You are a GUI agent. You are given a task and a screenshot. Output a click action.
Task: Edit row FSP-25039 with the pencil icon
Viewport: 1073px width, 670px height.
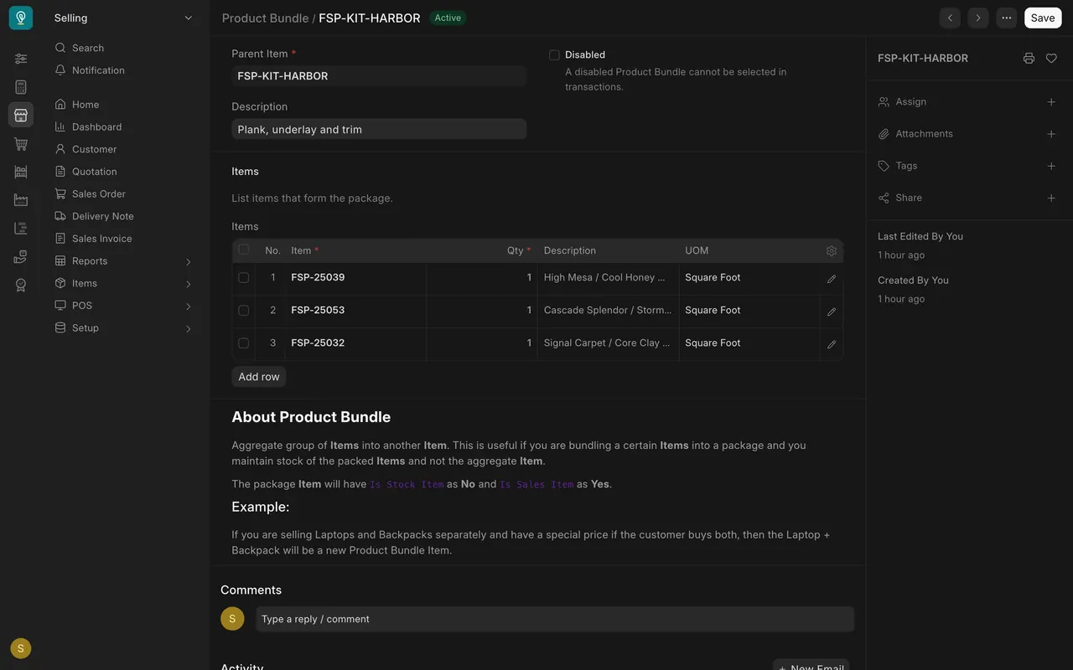[832, 279]
